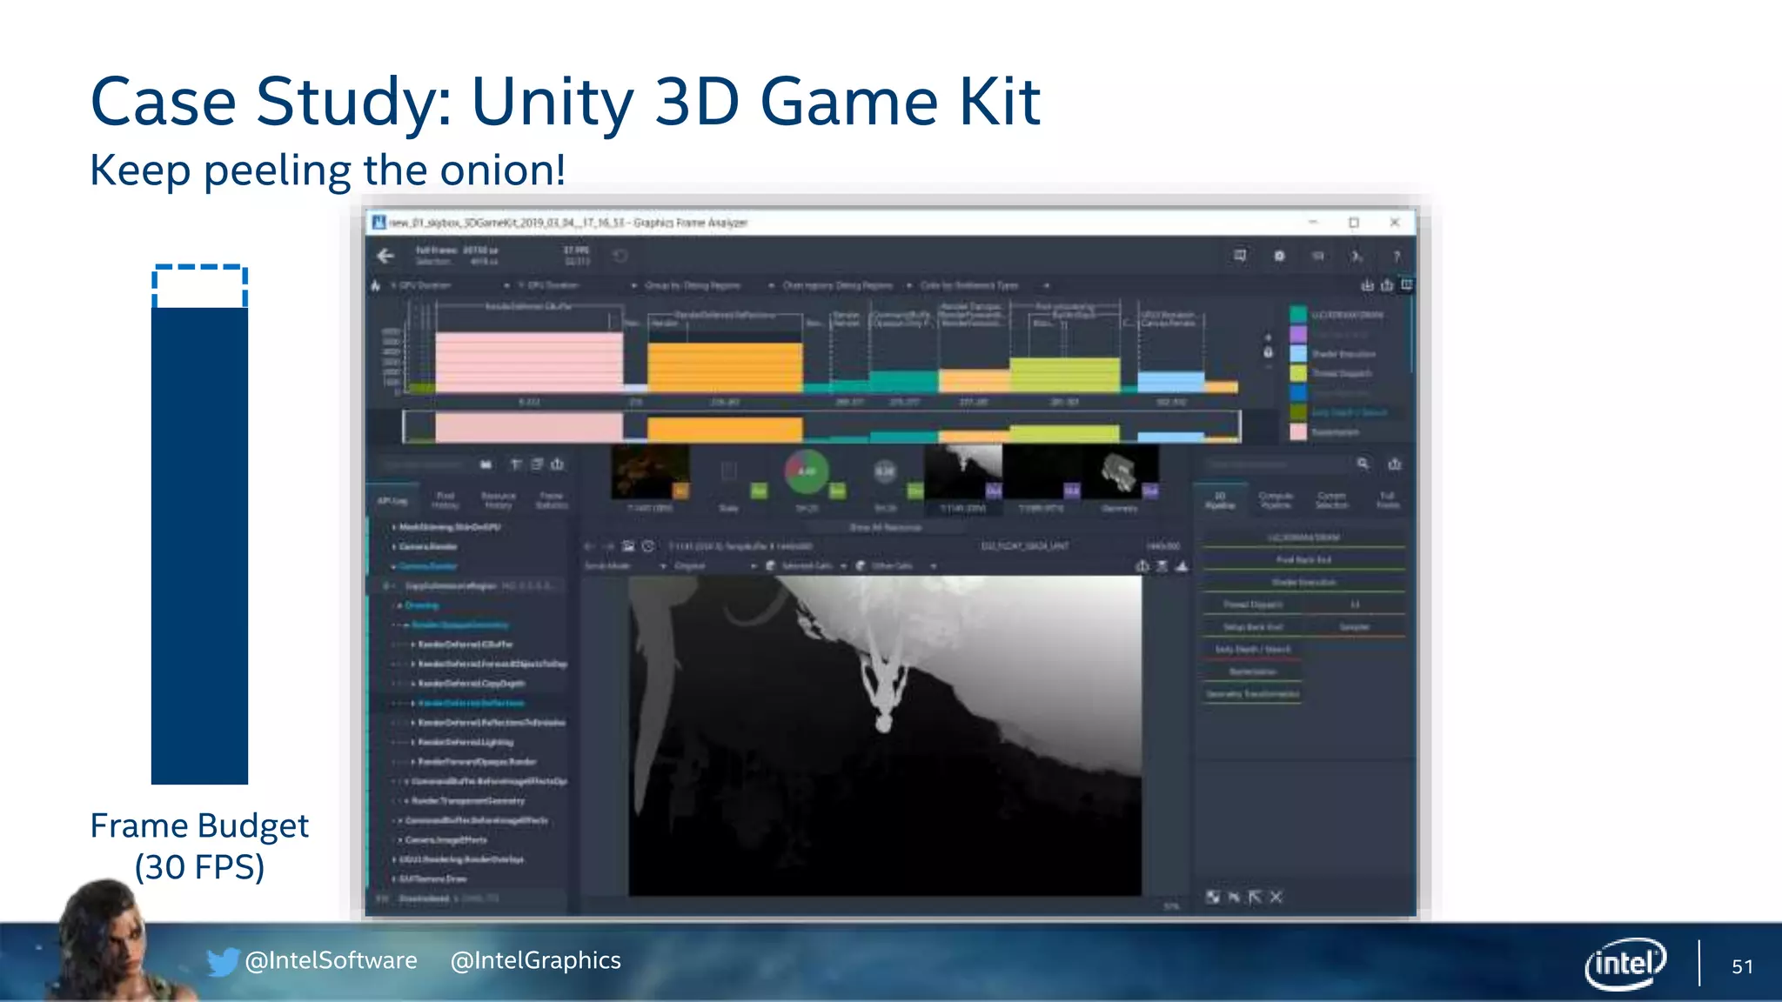Click the large pink RenderDeferred.GBuffer bar

click(x=529, y=363)
